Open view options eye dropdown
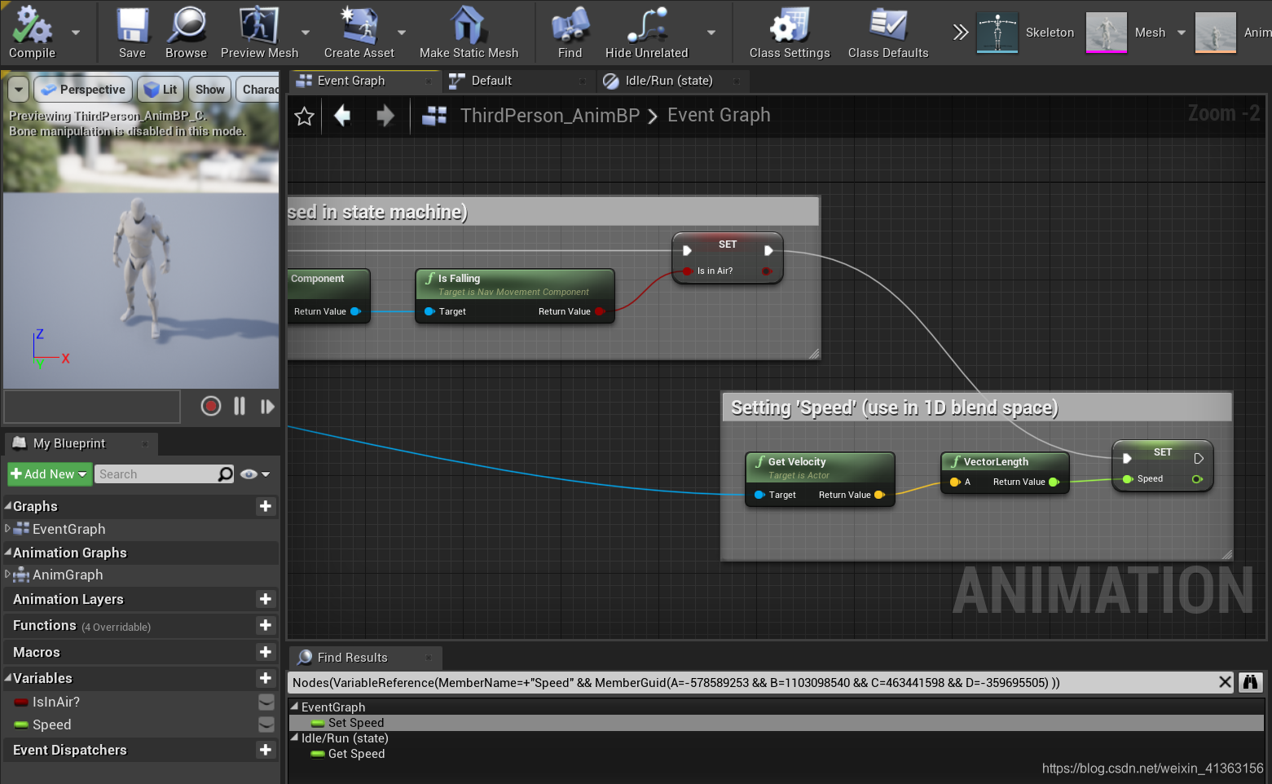1272x784 pixels. pos(254,474)
